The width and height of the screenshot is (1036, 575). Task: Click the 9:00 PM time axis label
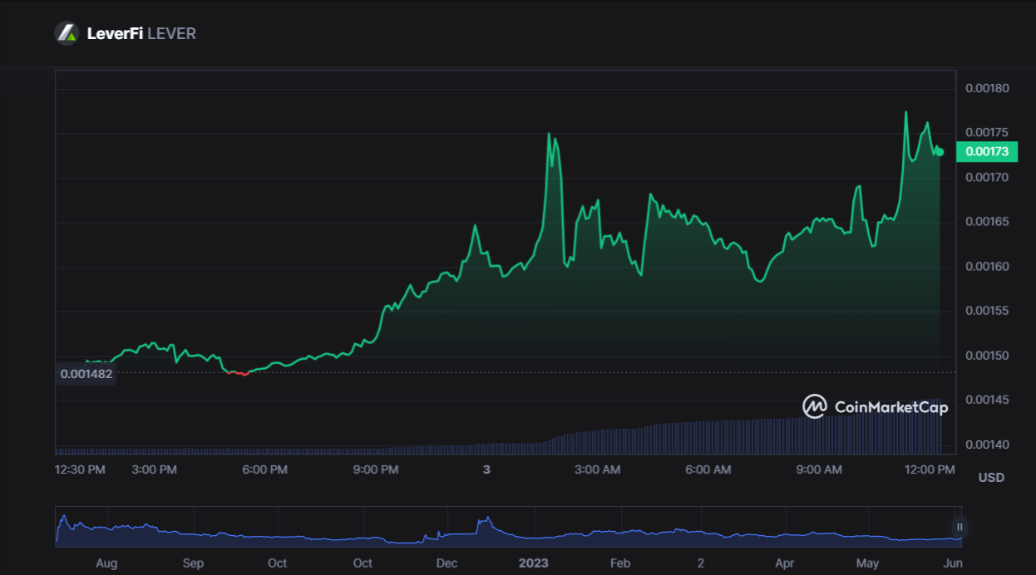coord(376,469)
